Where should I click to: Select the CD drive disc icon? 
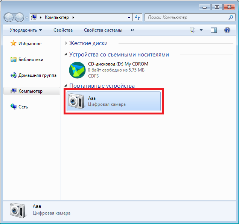(77, 70)
